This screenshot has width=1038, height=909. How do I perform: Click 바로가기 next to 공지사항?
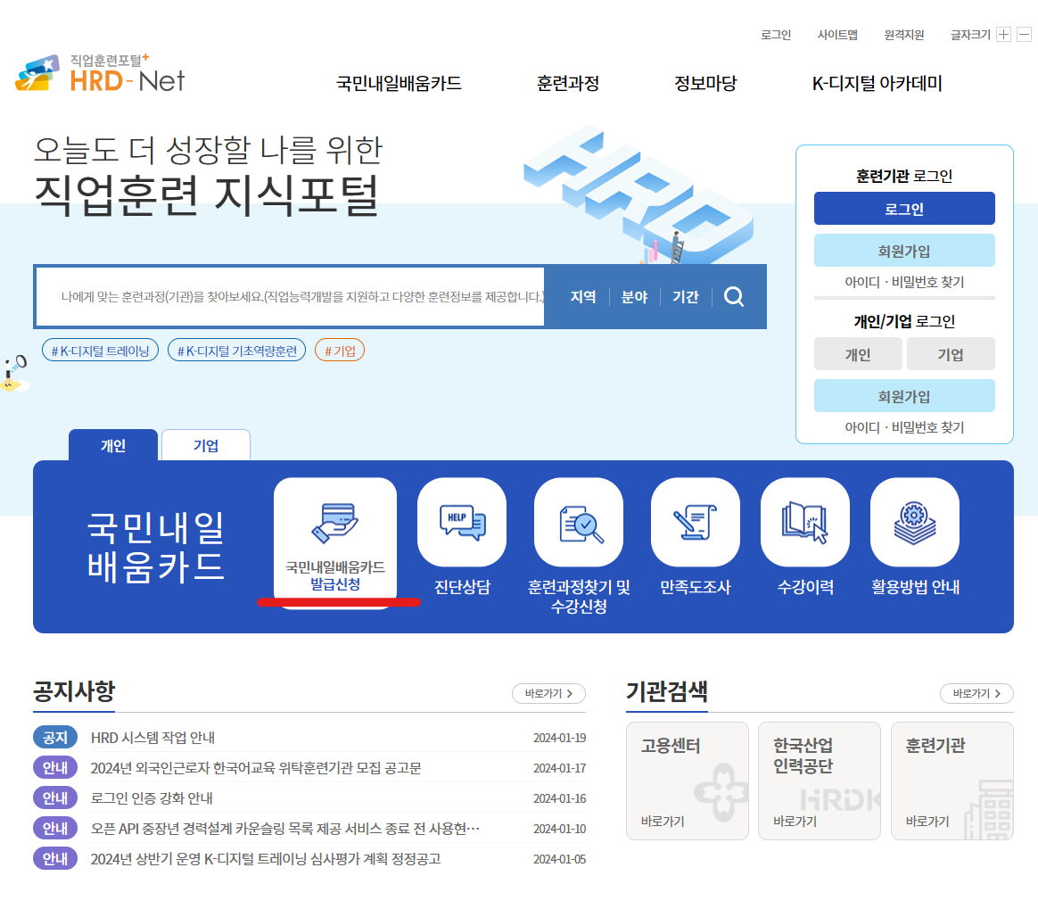[x=548, y=693]
